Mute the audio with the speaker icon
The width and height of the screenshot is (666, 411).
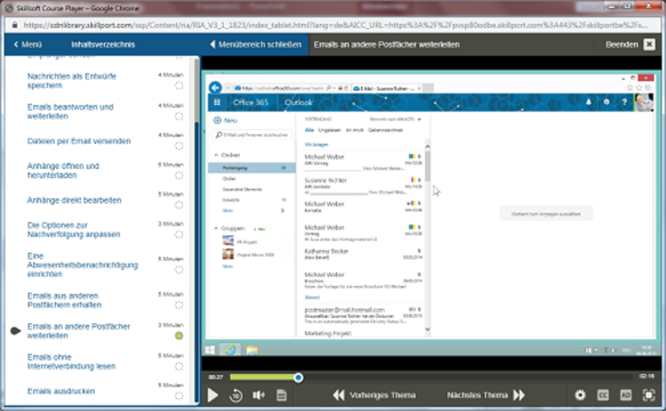(x=258, y=395)
